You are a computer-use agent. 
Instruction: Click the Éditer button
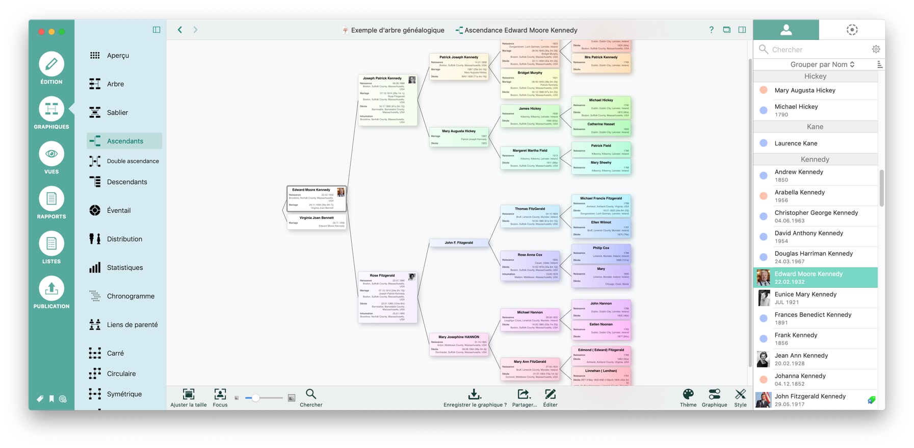[x=551, y=398]
